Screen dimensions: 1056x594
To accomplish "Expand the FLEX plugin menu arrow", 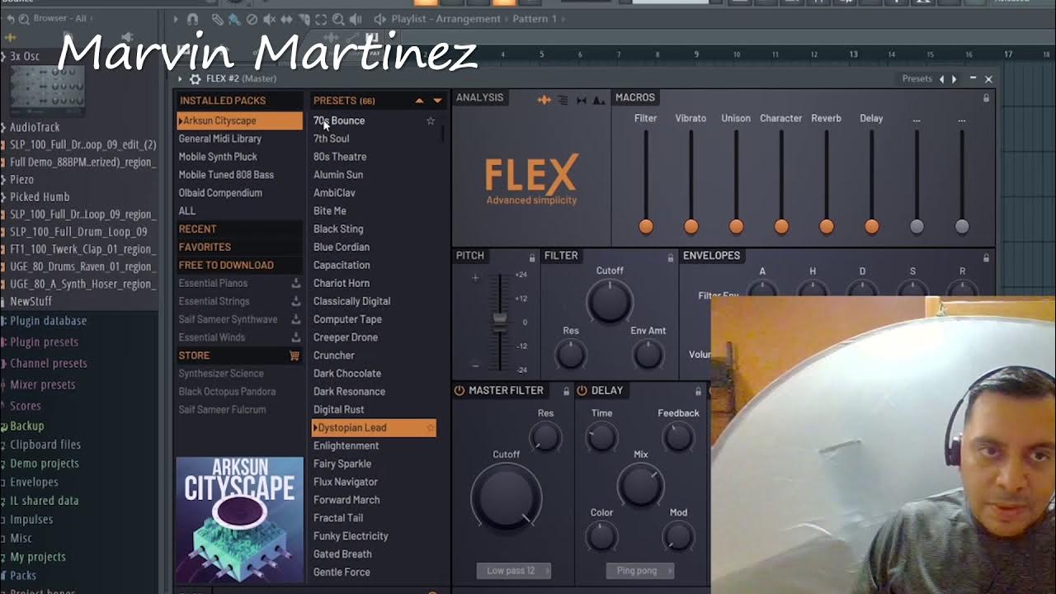I will coord(180,79).
